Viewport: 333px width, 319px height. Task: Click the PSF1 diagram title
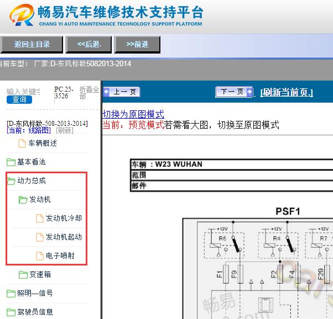[x=288, y=211]
